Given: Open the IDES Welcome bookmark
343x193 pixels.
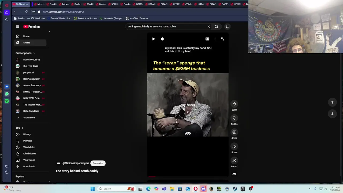Looking at the screenshot, I should pyautogui.click(x=36, y=18).
